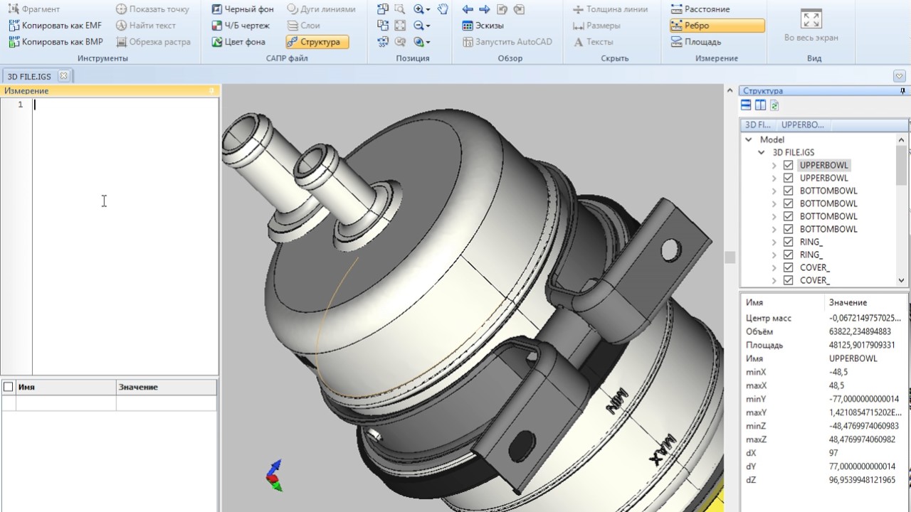Screen dimensions: 911x512
Task: Click the refresh icon in Структура
Action: pyautogui.click(x=774, y=105)
